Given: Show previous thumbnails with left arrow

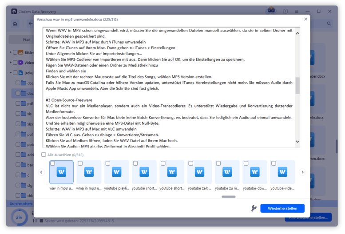Looking at the screenshot, I should point(41,172).
